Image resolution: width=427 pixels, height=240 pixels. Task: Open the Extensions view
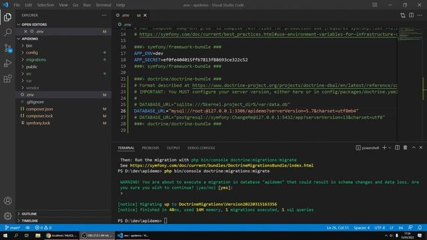(7, 79)
